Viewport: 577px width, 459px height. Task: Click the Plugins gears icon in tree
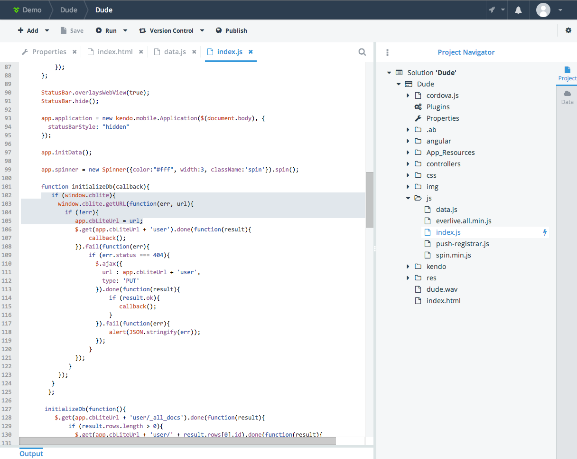coord(418,107)
